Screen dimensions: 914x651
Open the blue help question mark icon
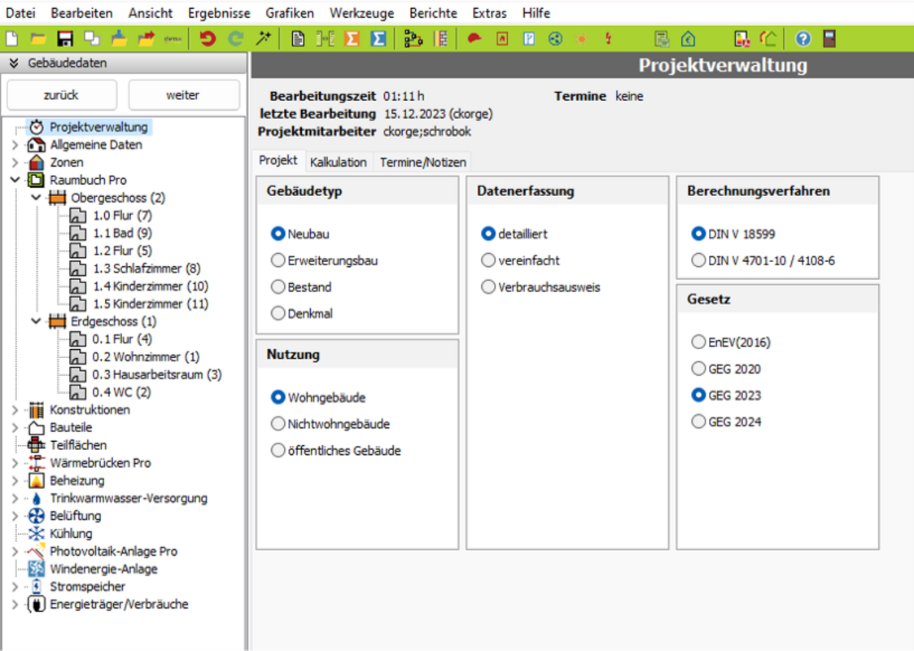[803, 38]
